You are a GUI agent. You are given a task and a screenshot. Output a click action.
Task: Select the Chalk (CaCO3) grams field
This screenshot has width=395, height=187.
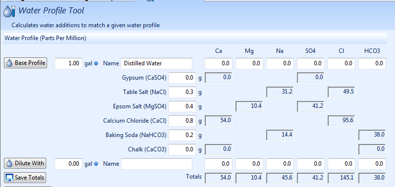[182, 149]
